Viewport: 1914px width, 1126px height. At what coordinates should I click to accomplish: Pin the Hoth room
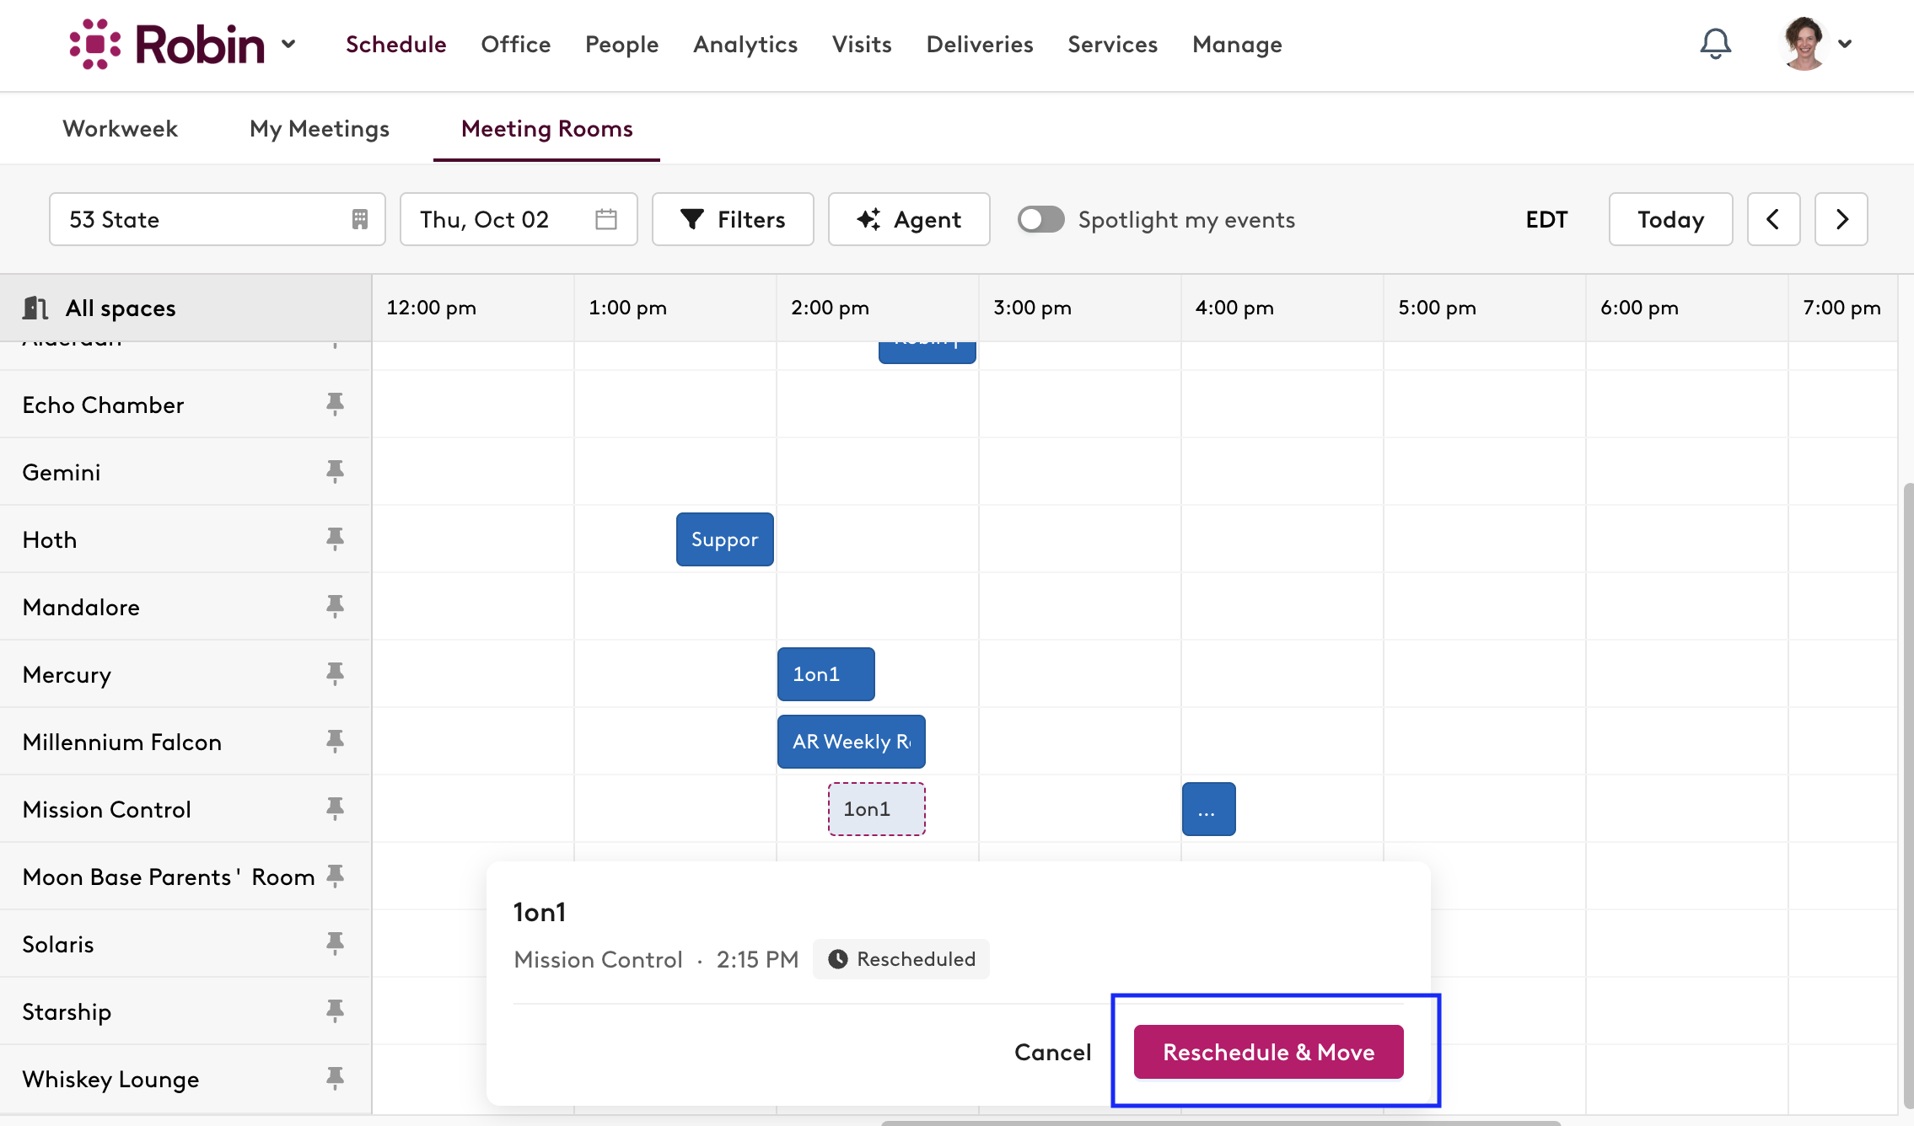point(336,539)
